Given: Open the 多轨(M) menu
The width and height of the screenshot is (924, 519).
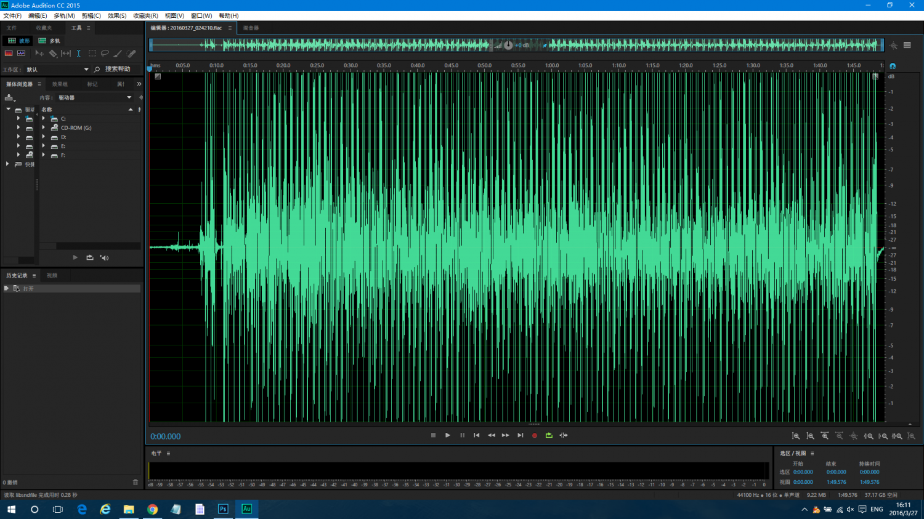Looking at the screenshot, I should click(x=64, y=15).
